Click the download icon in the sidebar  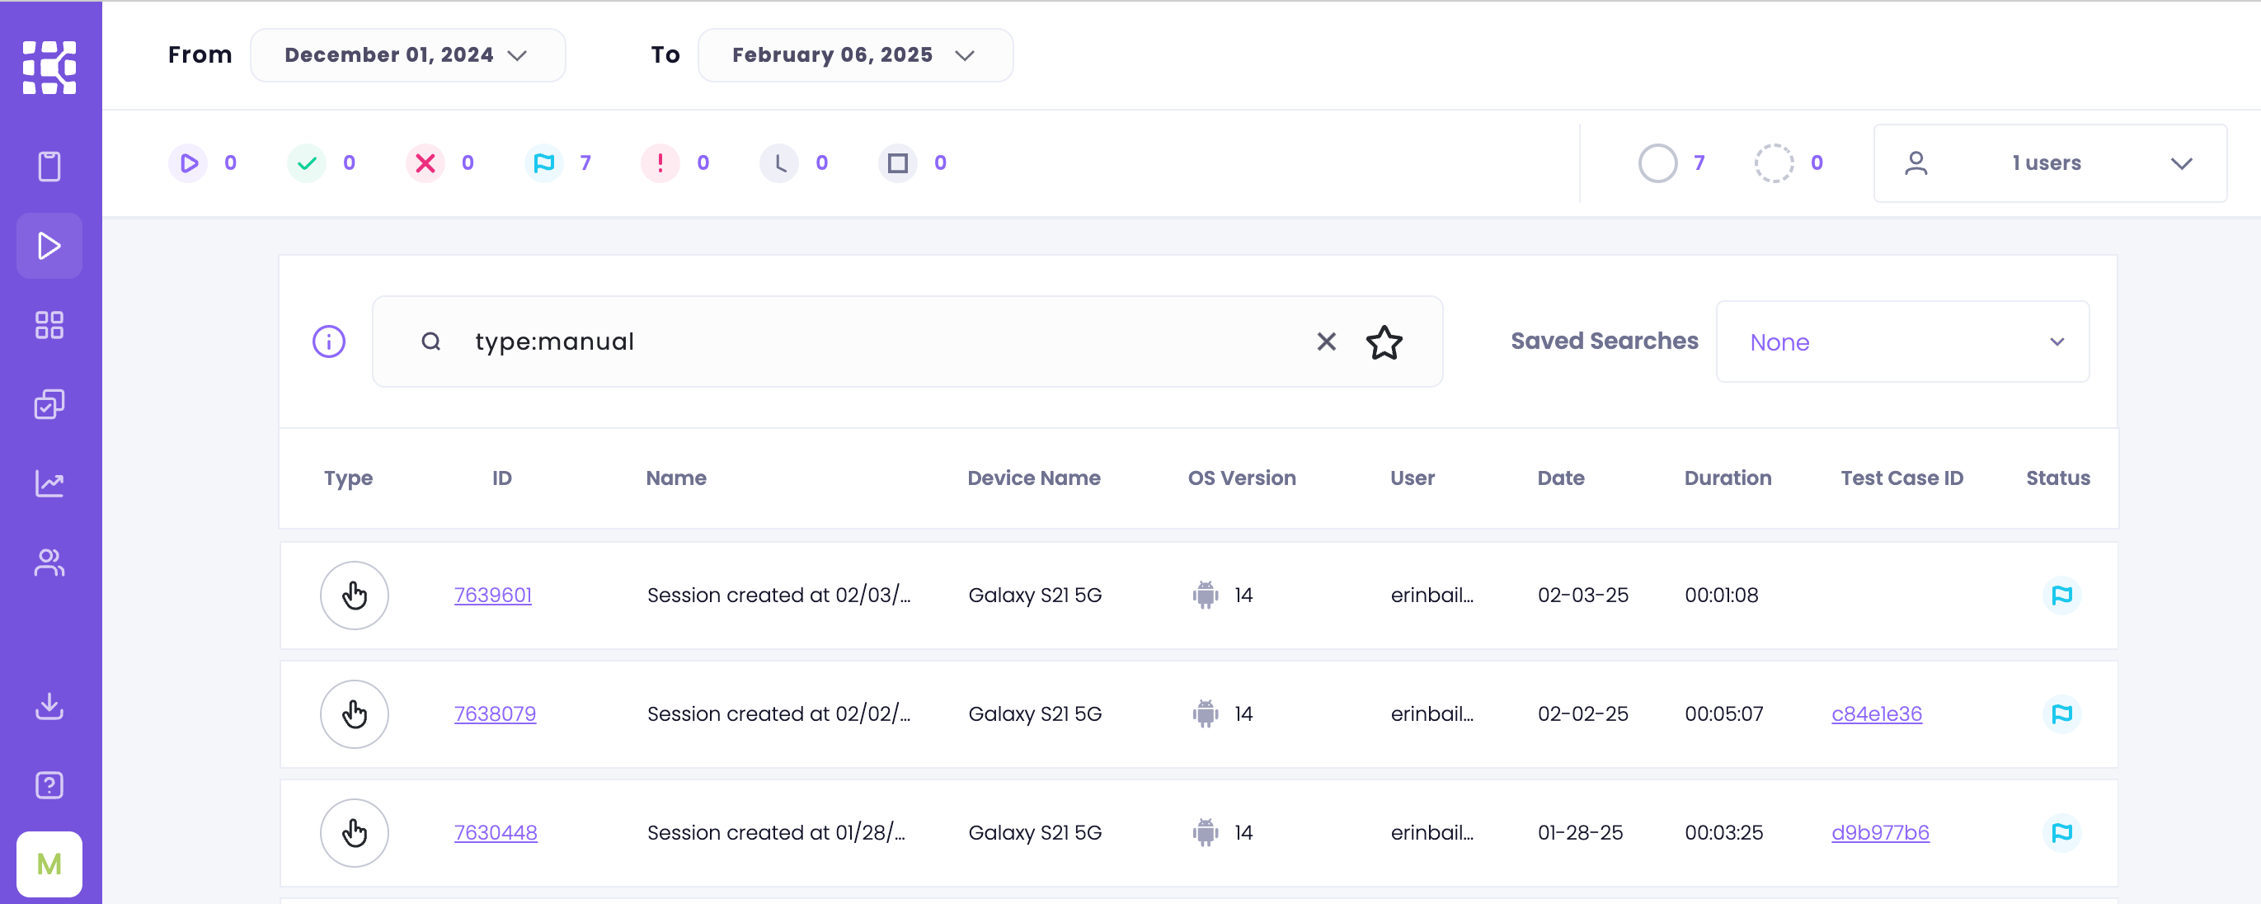(x=49, y=706)
